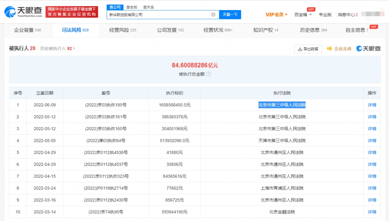Click case number (2022)沪0118执2714号
Image resolution: width=389 pixels, height=221 pixels.
click(x=106, y=188)
